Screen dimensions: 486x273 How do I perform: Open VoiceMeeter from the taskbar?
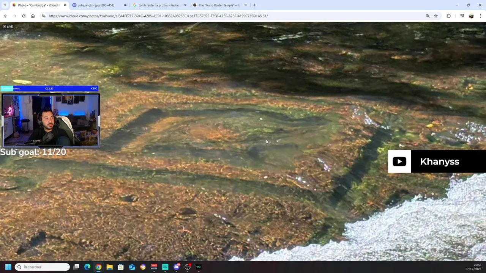pos(154,267)
